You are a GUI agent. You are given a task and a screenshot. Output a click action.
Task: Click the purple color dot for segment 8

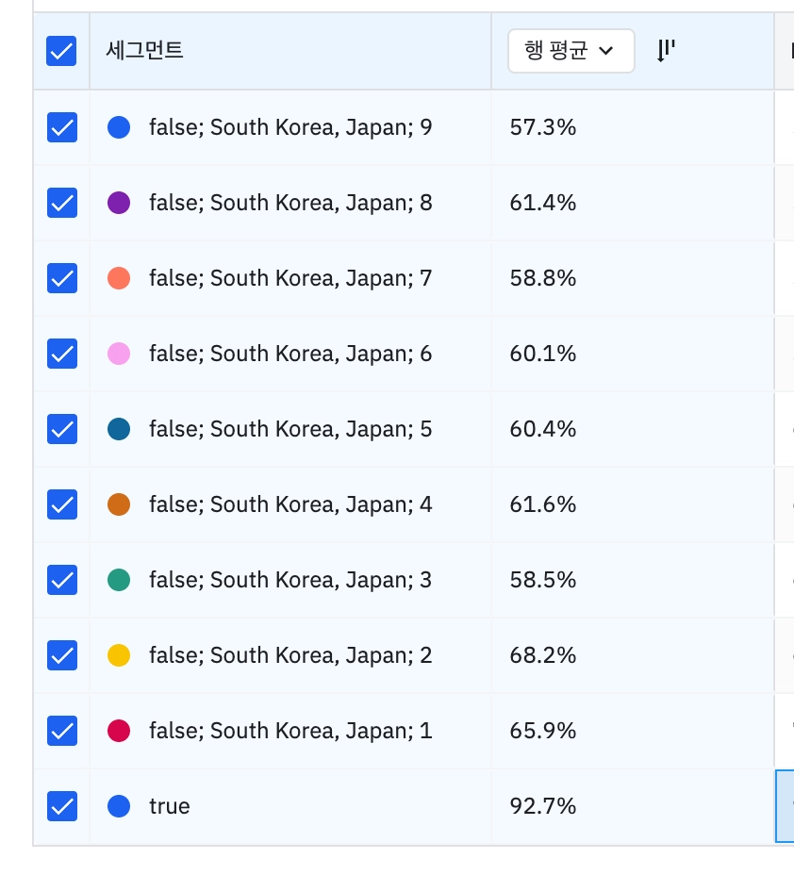coord(119,203)
